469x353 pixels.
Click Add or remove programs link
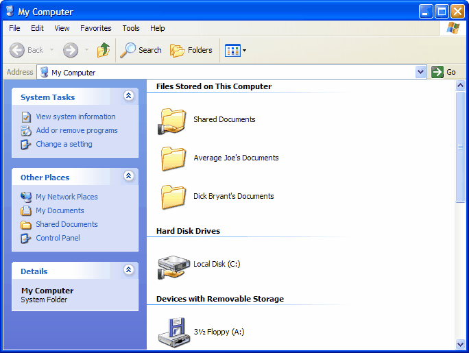pos(77,130)
